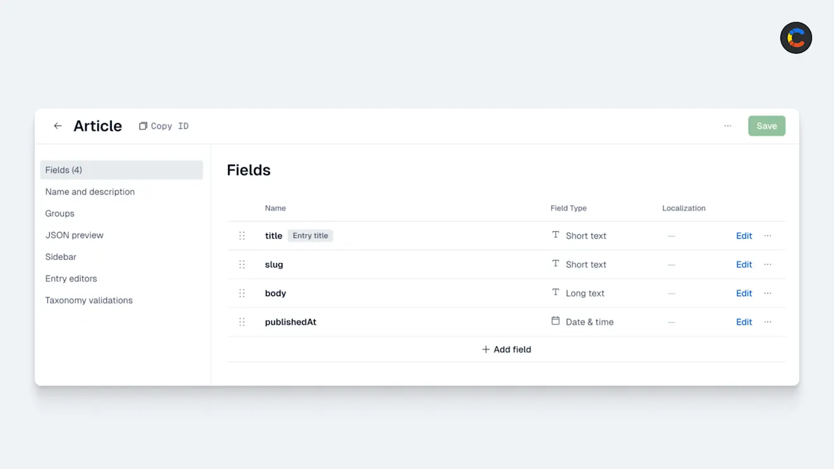Click the Entry title badge next to title
The width and height of the screenshot is (834, 469).
[x=310, y=235]
